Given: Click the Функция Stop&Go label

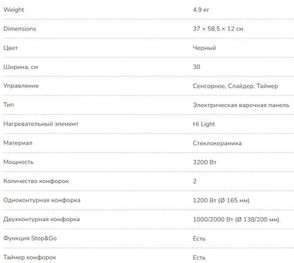Looking at the screenshot, I should [30, 238].
